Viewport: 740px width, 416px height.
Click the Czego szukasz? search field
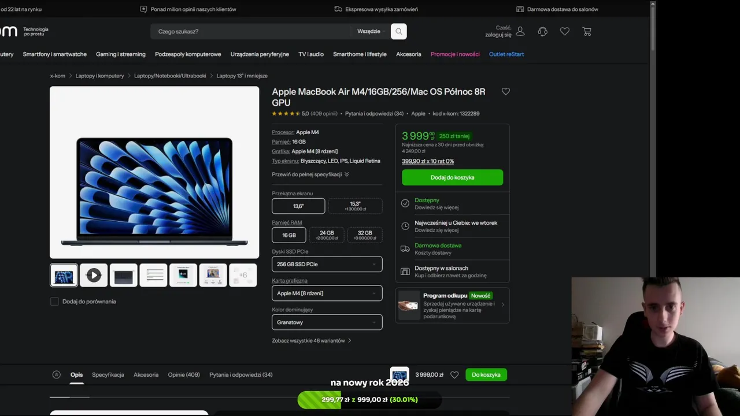[251, 31]
